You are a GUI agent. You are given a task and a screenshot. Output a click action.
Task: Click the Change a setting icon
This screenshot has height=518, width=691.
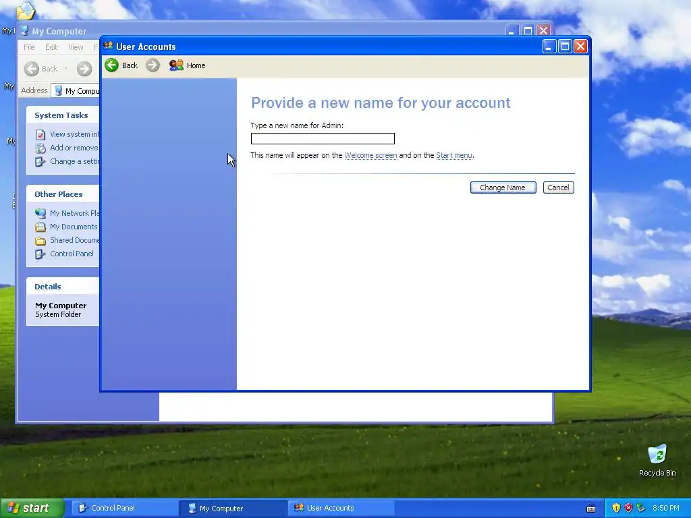[x=40, y=162]
